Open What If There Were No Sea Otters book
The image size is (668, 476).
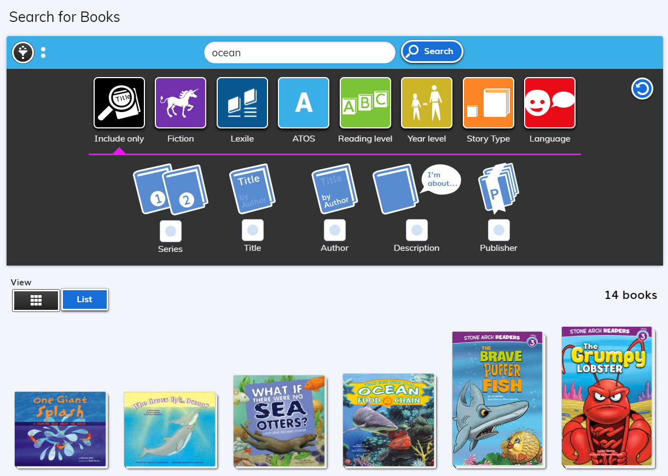point(280,421)
